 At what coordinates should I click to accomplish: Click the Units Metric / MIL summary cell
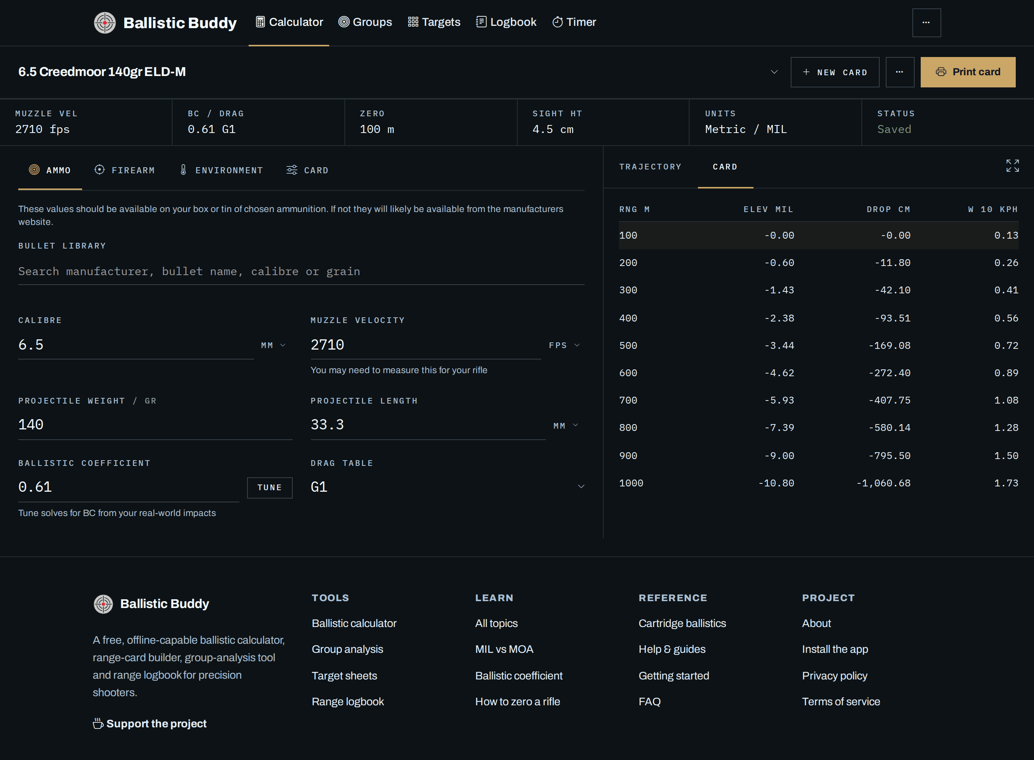[x=775, y=122]
